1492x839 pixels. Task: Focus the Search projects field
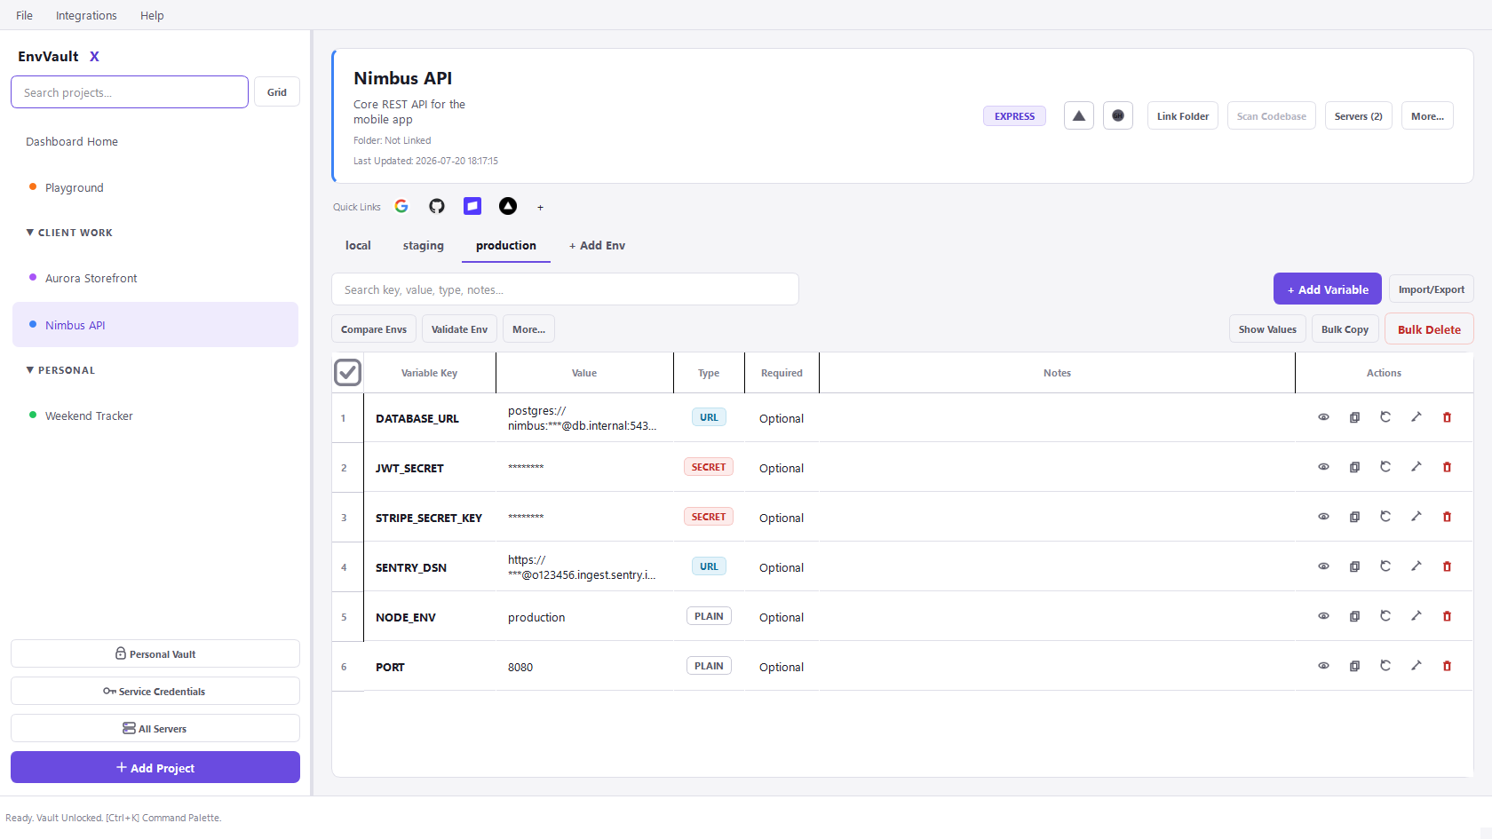pos(130,92)
